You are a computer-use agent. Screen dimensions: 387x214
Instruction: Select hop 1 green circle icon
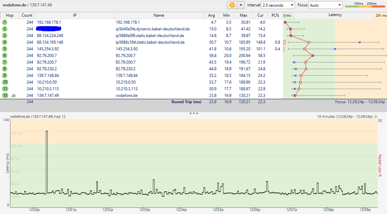click(x=5, y=22)
